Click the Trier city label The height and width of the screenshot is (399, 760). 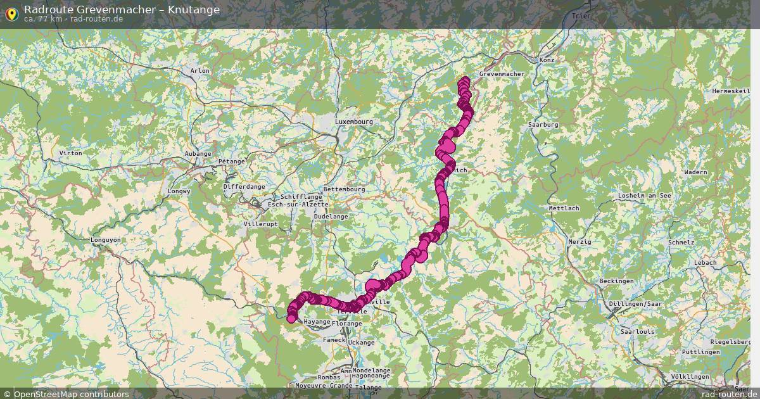tap(580, 15)
